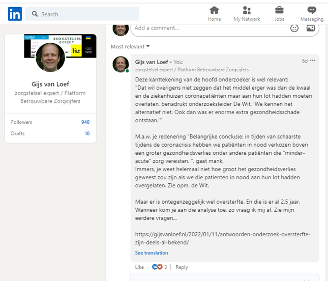This screenshot has width=328, height=281.
Task: Go to the Jobs briefcase icon
Action: pyautogui.click(x=279, y=10)
